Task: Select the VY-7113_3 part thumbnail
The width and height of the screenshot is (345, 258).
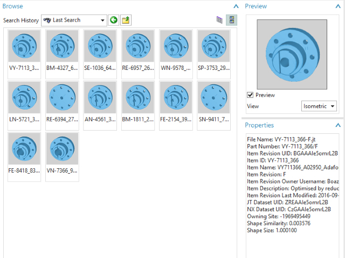Action: point(24,46)
